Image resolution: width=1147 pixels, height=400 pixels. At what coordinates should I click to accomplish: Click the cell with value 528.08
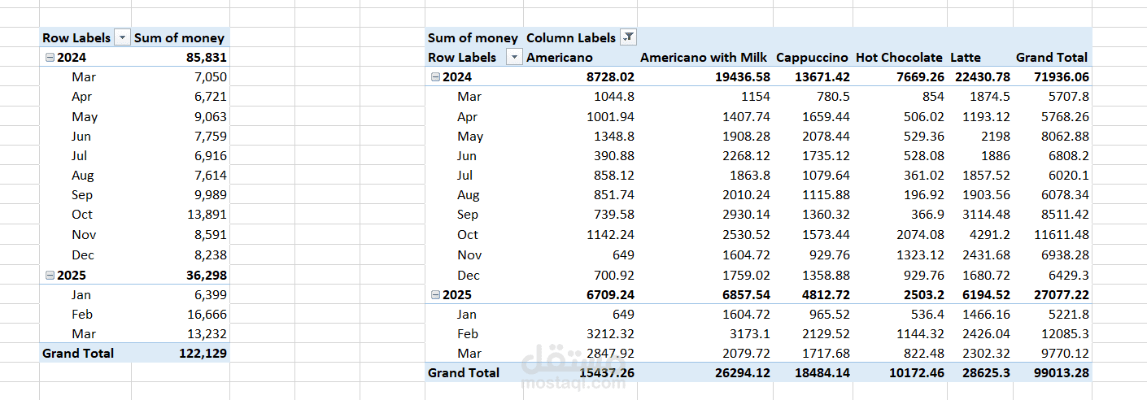[923, 156]
